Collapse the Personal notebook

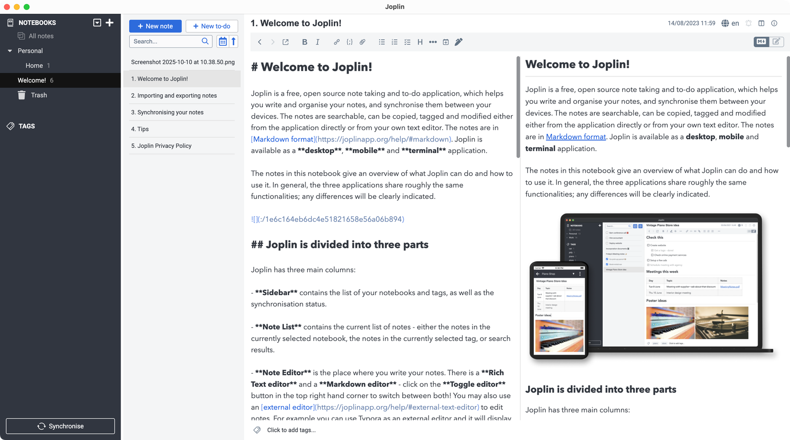(10, 51)
